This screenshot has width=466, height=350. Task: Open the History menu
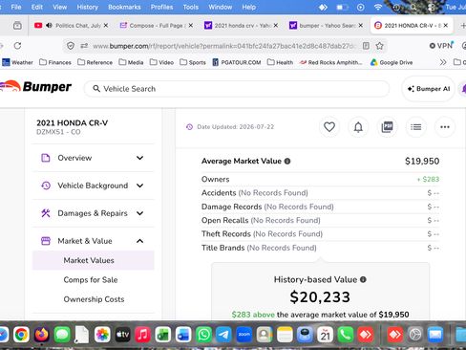point(88,7)
